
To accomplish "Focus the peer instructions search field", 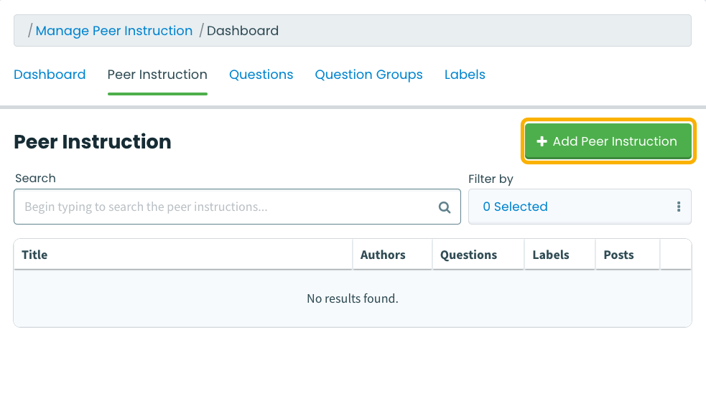I will [237, 207].
